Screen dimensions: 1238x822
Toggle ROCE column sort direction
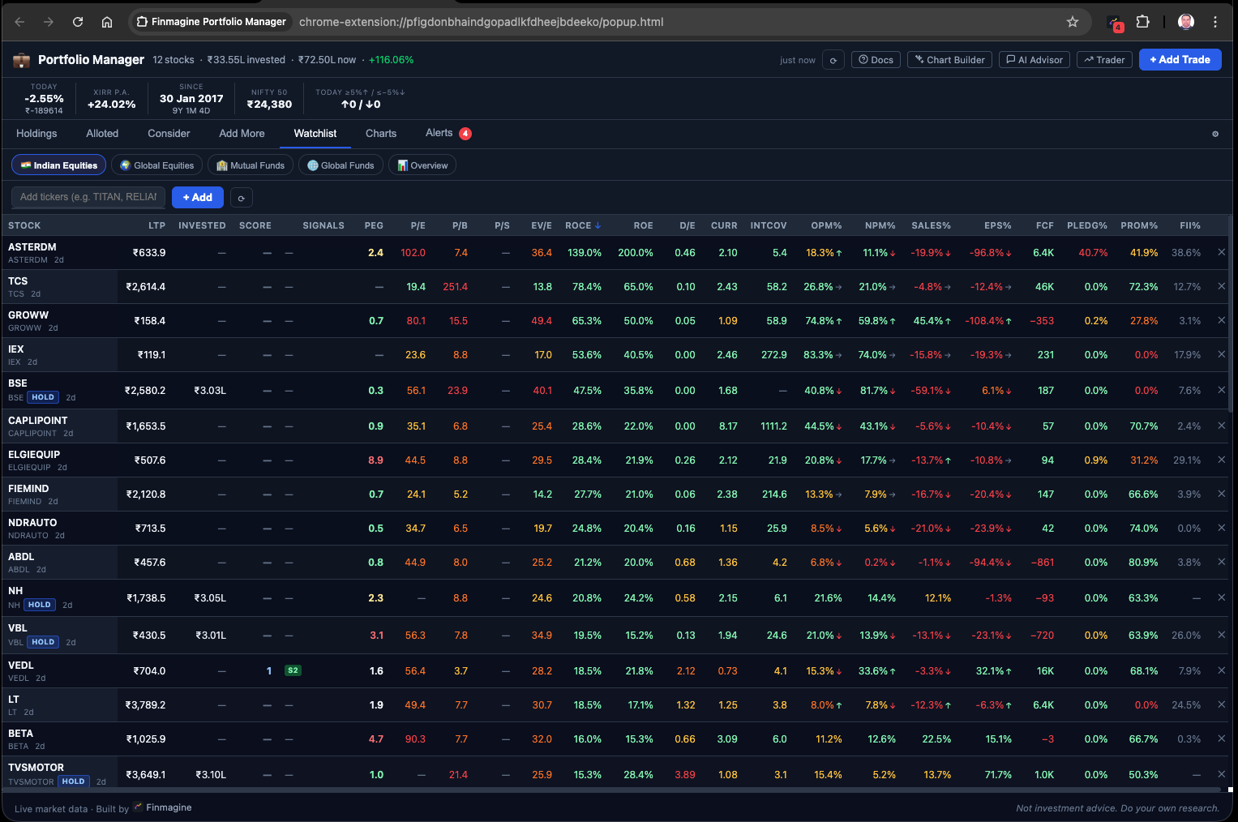tap(583, 225)
